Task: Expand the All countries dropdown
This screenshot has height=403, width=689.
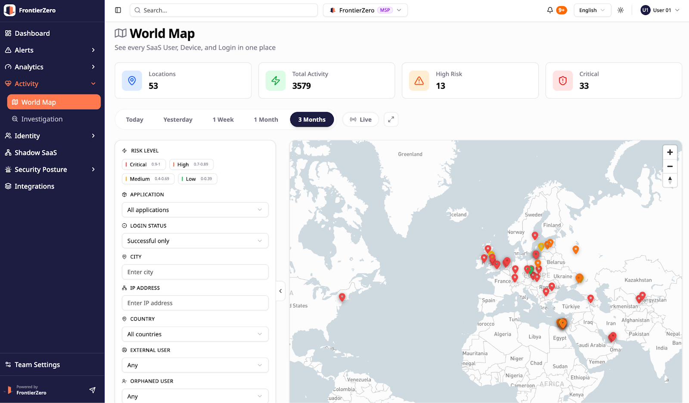Action: [195, 334]
